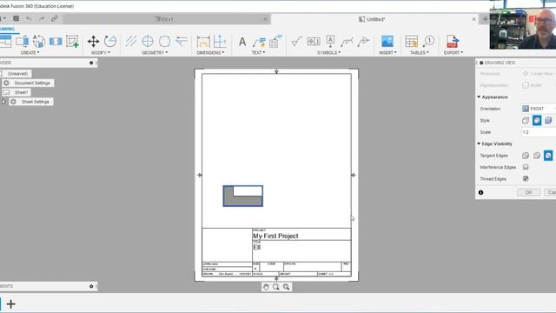Open the GEOMETRY dropdown menu

coord(155,52)
